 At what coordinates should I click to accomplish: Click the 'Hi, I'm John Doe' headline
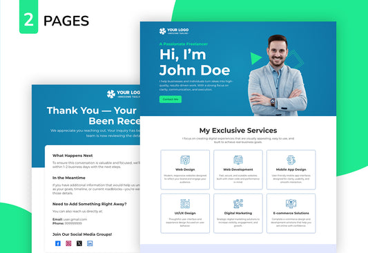(195, 62)
